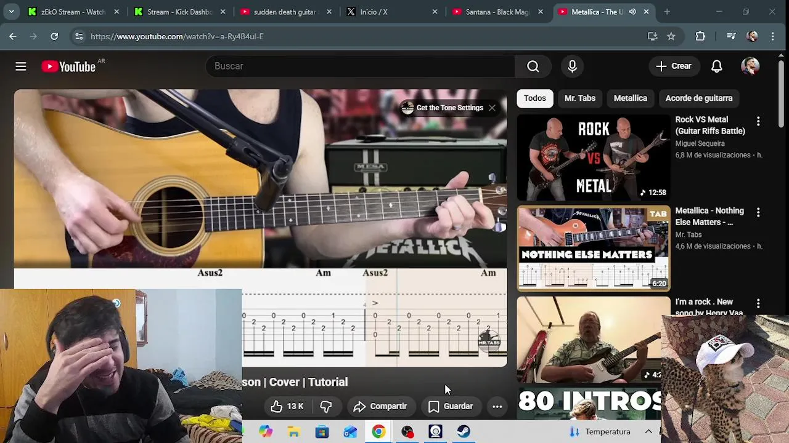Screen dimensions: 789x443
Task: Open Rock VS Metal video thumbnail
Action: tap(594, 158)
